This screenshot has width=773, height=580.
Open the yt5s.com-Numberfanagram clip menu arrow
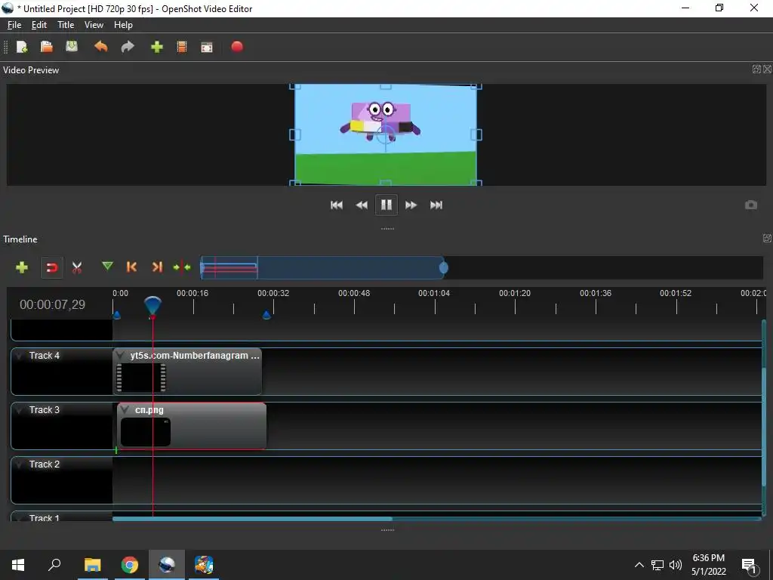120,356
